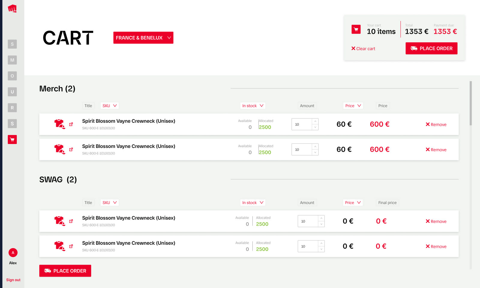Click the red '1353 €' payment due amount
The height and width of the screenshot is (288, 480).
coord(445,31)
